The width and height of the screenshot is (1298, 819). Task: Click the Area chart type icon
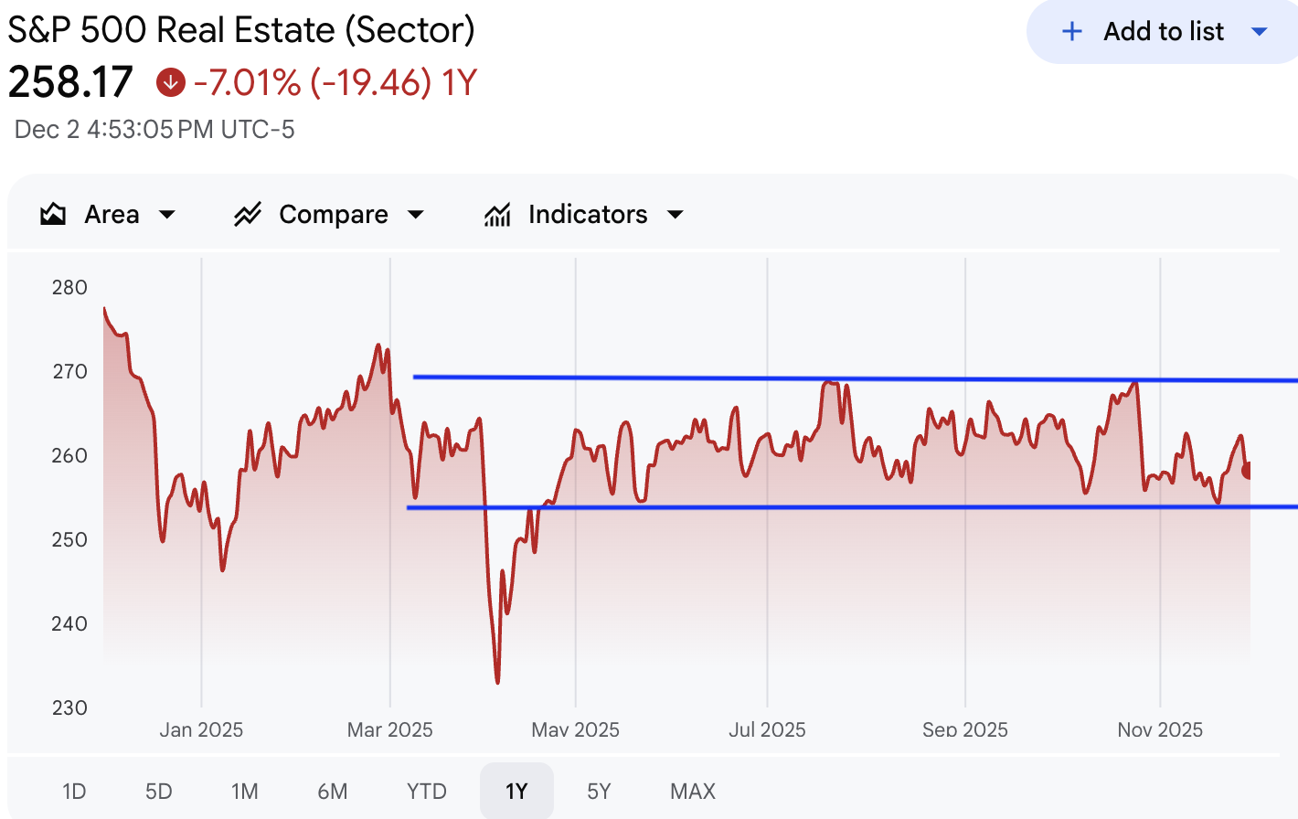(53, 215)
